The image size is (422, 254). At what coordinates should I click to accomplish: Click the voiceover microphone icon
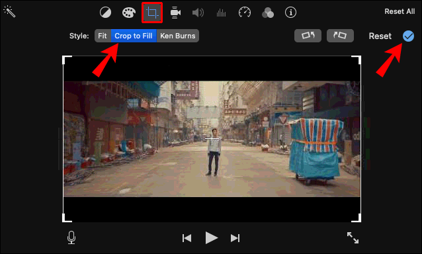point(71,237)
